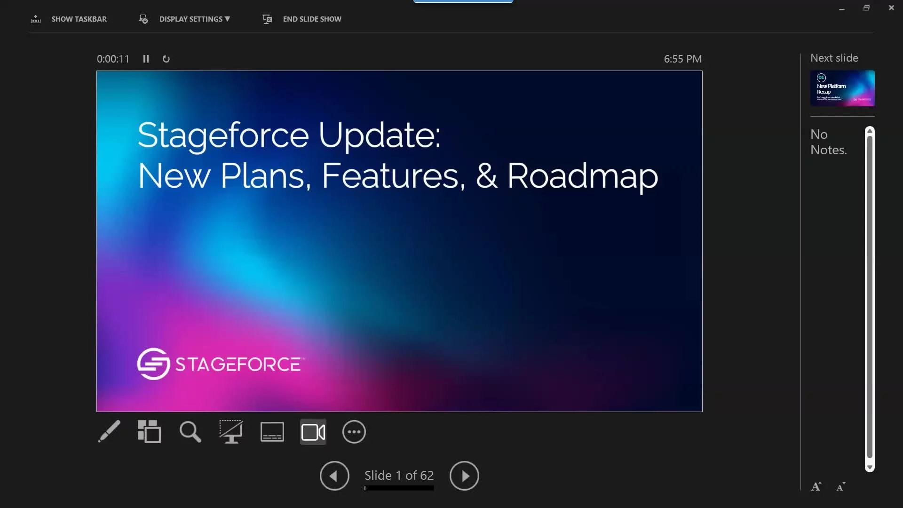The image size is (903, 508).
Task: Click the current slide preview to advance
Action: (399, 241)
